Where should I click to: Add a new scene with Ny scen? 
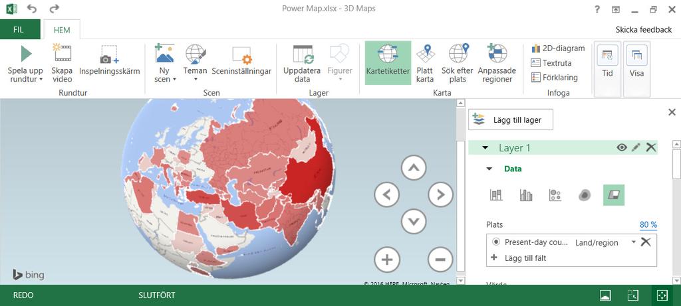(x=165, y=63)
